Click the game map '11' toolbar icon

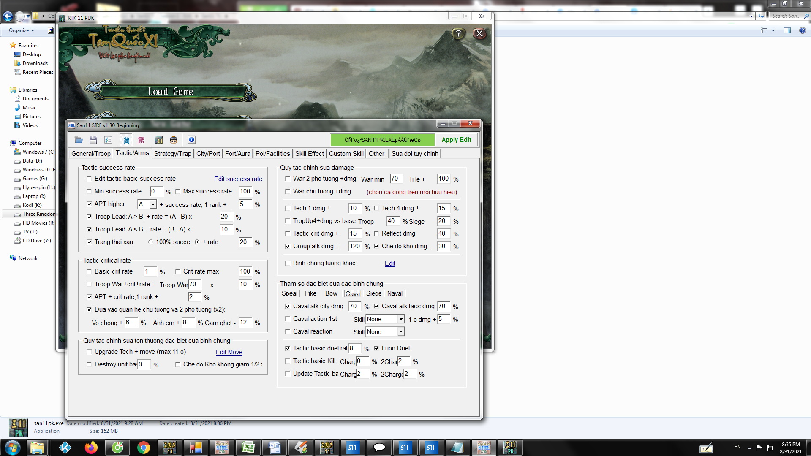tap(159, 140)
